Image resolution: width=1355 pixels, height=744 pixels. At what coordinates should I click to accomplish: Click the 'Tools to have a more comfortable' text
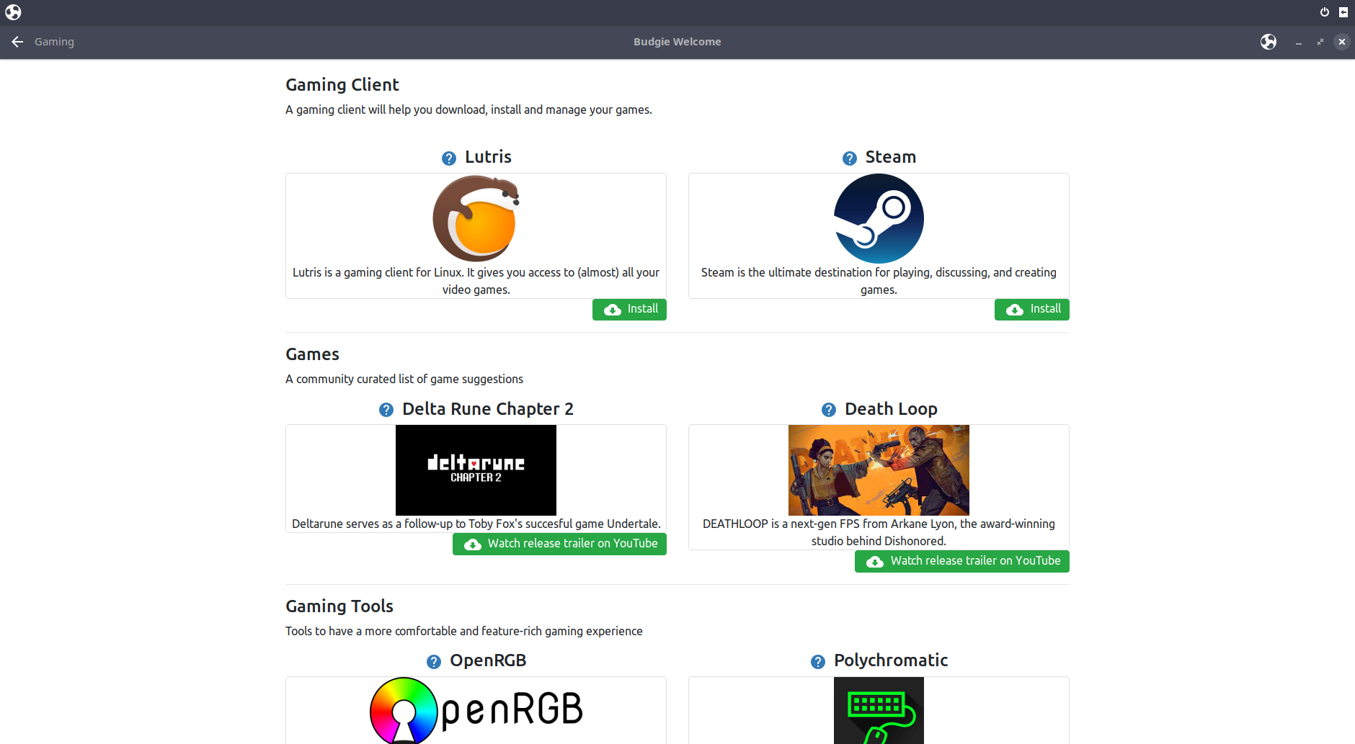pos(464,631)
